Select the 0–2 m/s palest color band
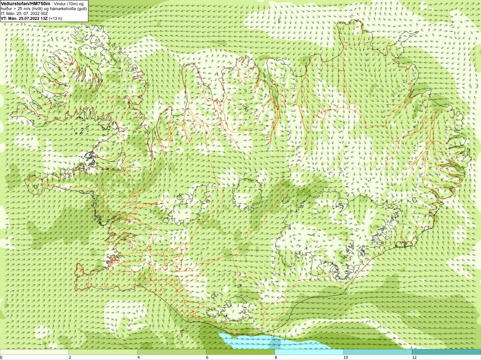Viewport: 481px width, 360px height. tap(34, 352)
